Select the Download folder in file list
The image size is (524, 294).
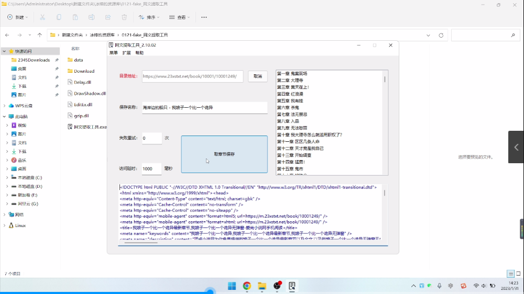83,71
